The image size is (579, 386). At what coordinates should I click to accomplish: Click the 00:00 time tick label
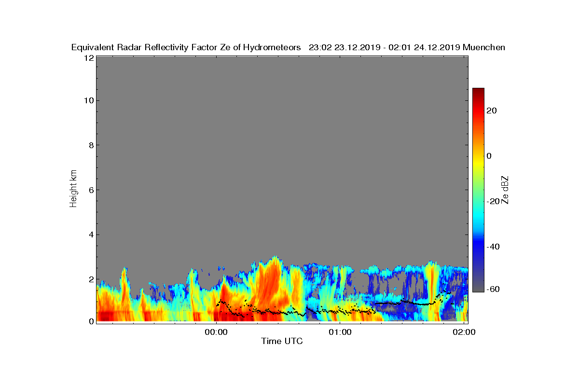pos(216,332)
